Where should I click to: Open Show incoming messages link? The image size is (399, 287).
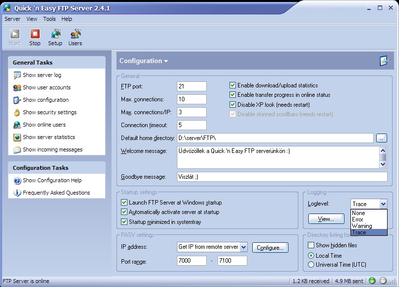pyautogui.click(x=53, y=149)
